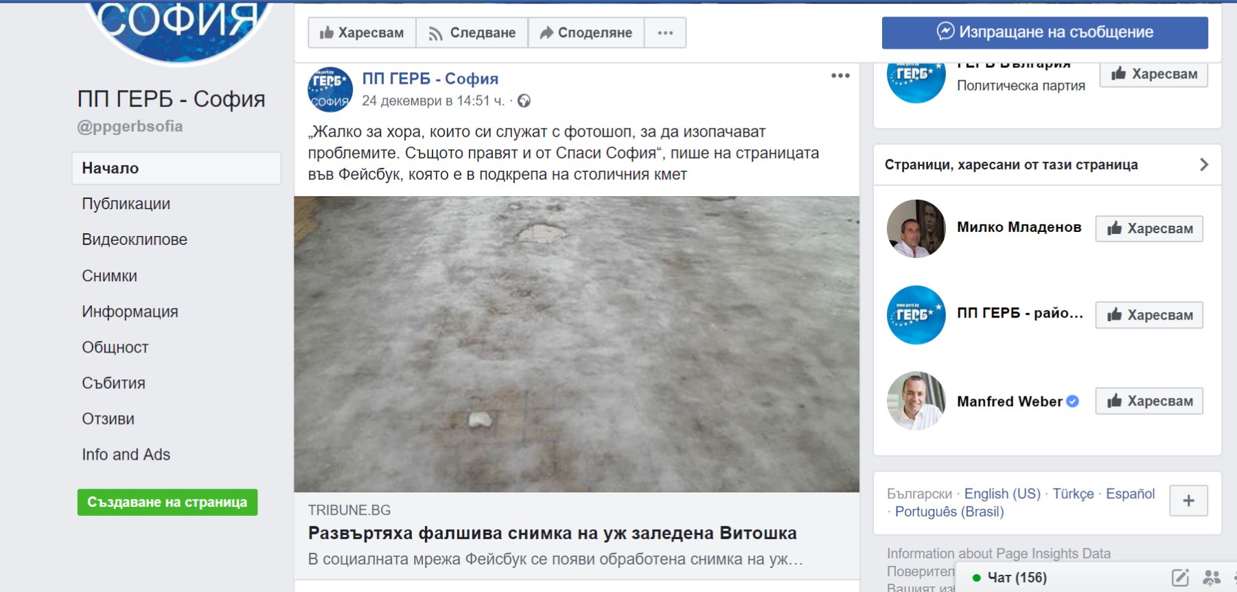1237x592 pixels.
Task: Open the Видеоклипове section
Action: pos(135,239)
